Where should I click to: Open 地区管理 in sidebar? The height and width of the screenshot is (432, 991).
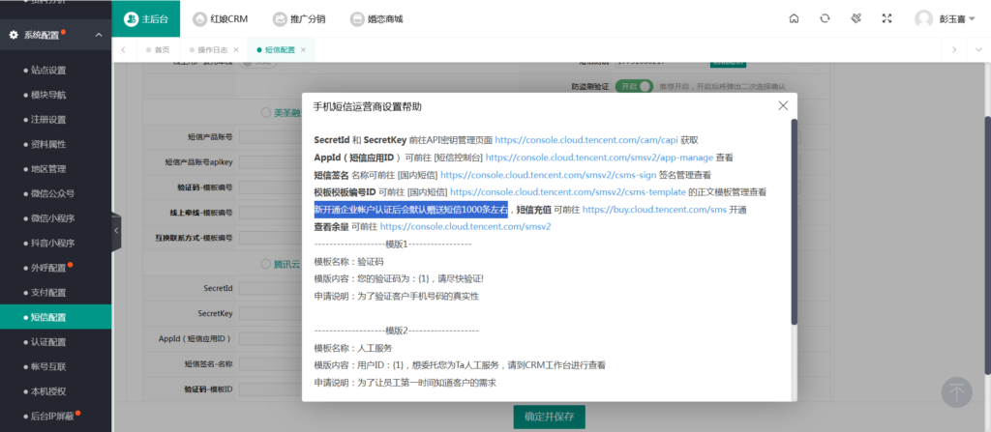click(48, 169)
